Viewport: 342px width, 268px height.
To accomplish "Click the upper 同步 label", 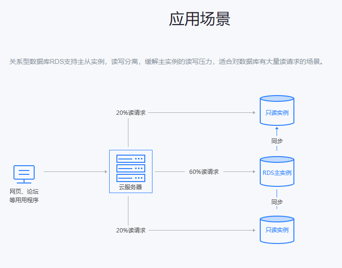I will click(x=277, y=141).
